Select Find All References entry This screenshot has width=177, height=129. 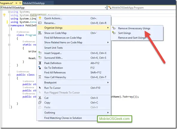[74, 73]
